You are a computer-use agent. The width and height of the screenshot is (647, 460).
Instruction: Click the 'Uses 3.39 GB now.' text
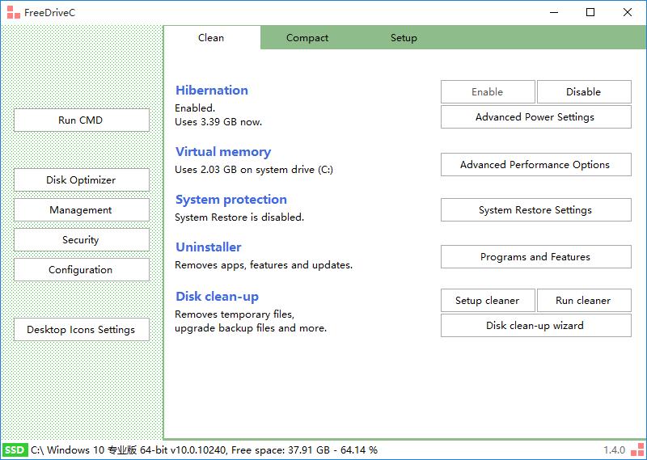point(218,122)
